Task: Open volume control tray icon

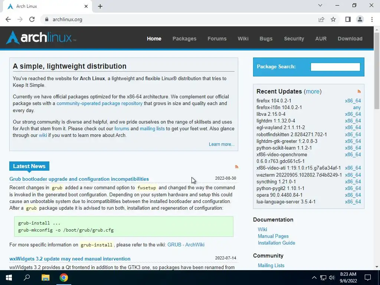Action: click(x=332, y=278)
